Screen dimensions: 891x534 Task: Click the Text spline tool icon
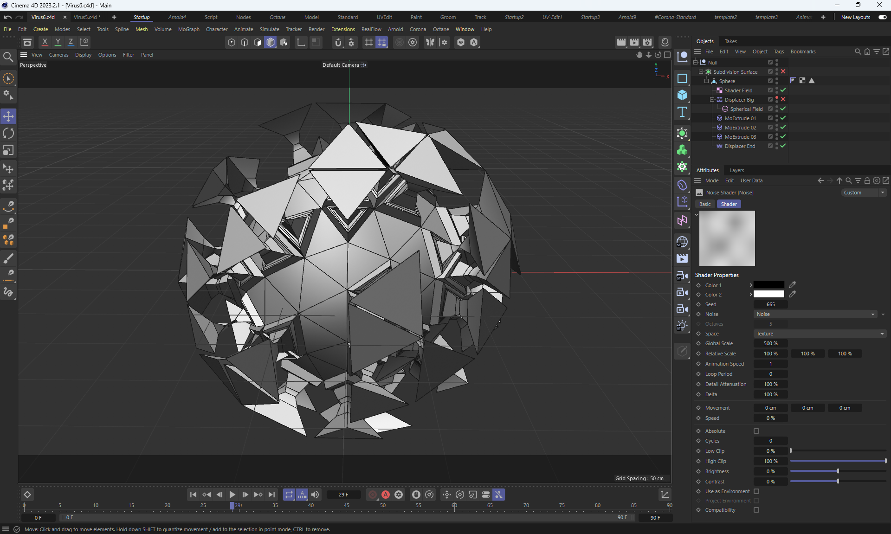point(682,112)
